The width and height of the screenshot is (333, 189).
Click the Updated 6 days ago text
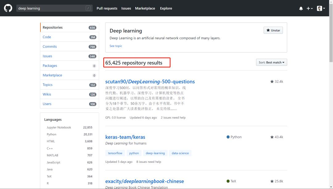tap(143, 118)
